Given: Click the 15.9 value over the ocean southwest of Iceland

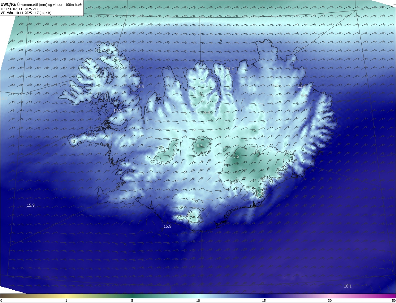Looking at the screenshot, I should pyautogui.click(x=31, y=205).
